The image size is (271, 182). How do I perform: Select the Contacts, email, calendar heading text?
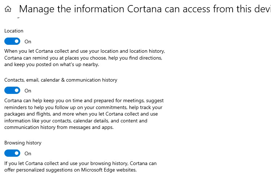tap(61, 80)
